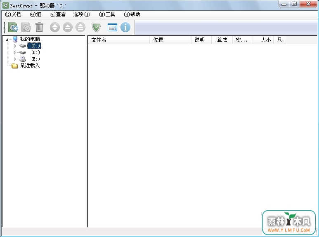The image size is (319, 237).
Task: Open the (G)组 menu
Action: pos(35,14)
